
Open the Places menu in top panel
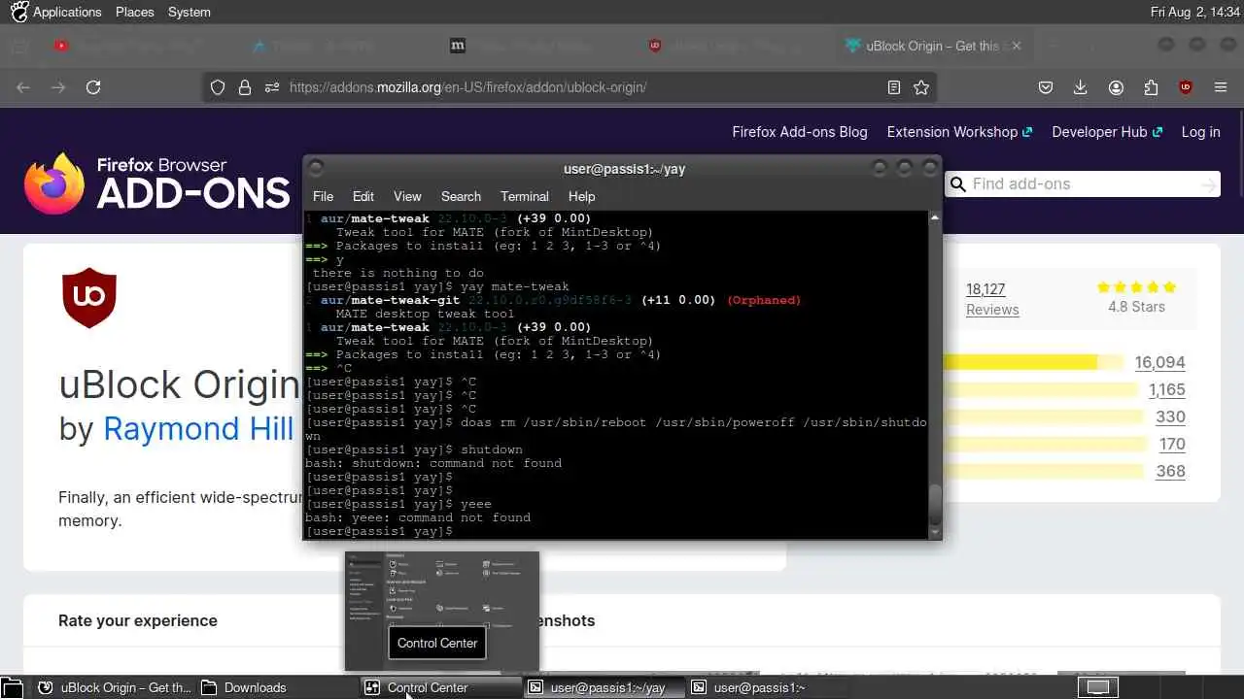tap(134, 12)
